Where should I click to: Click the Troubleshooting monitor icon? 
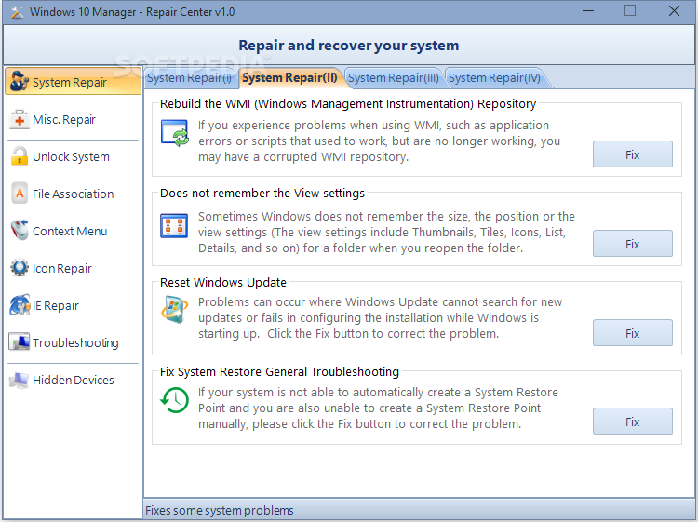20,341
